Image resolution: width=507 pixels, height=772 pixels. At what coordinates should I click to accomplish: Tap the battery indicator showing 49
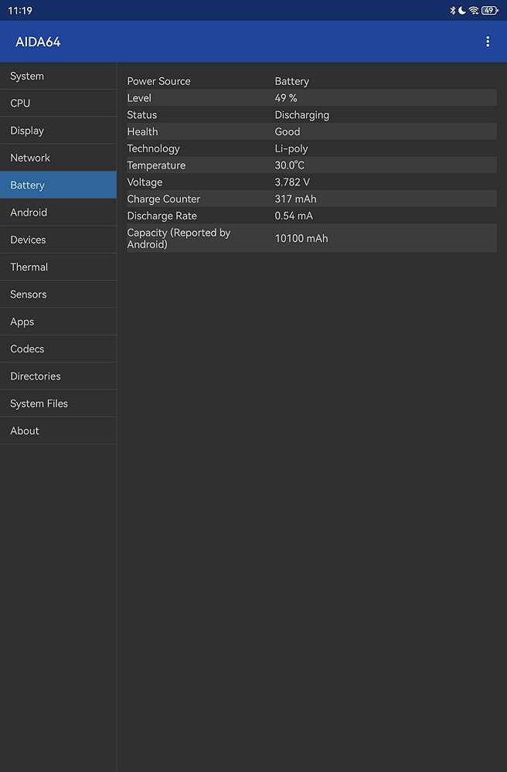[x=490, y=10]
